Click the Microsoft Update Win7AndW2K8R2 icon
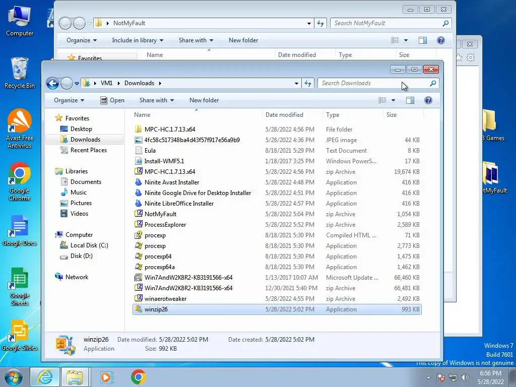 pyautogui.click(x=138, y=278)
